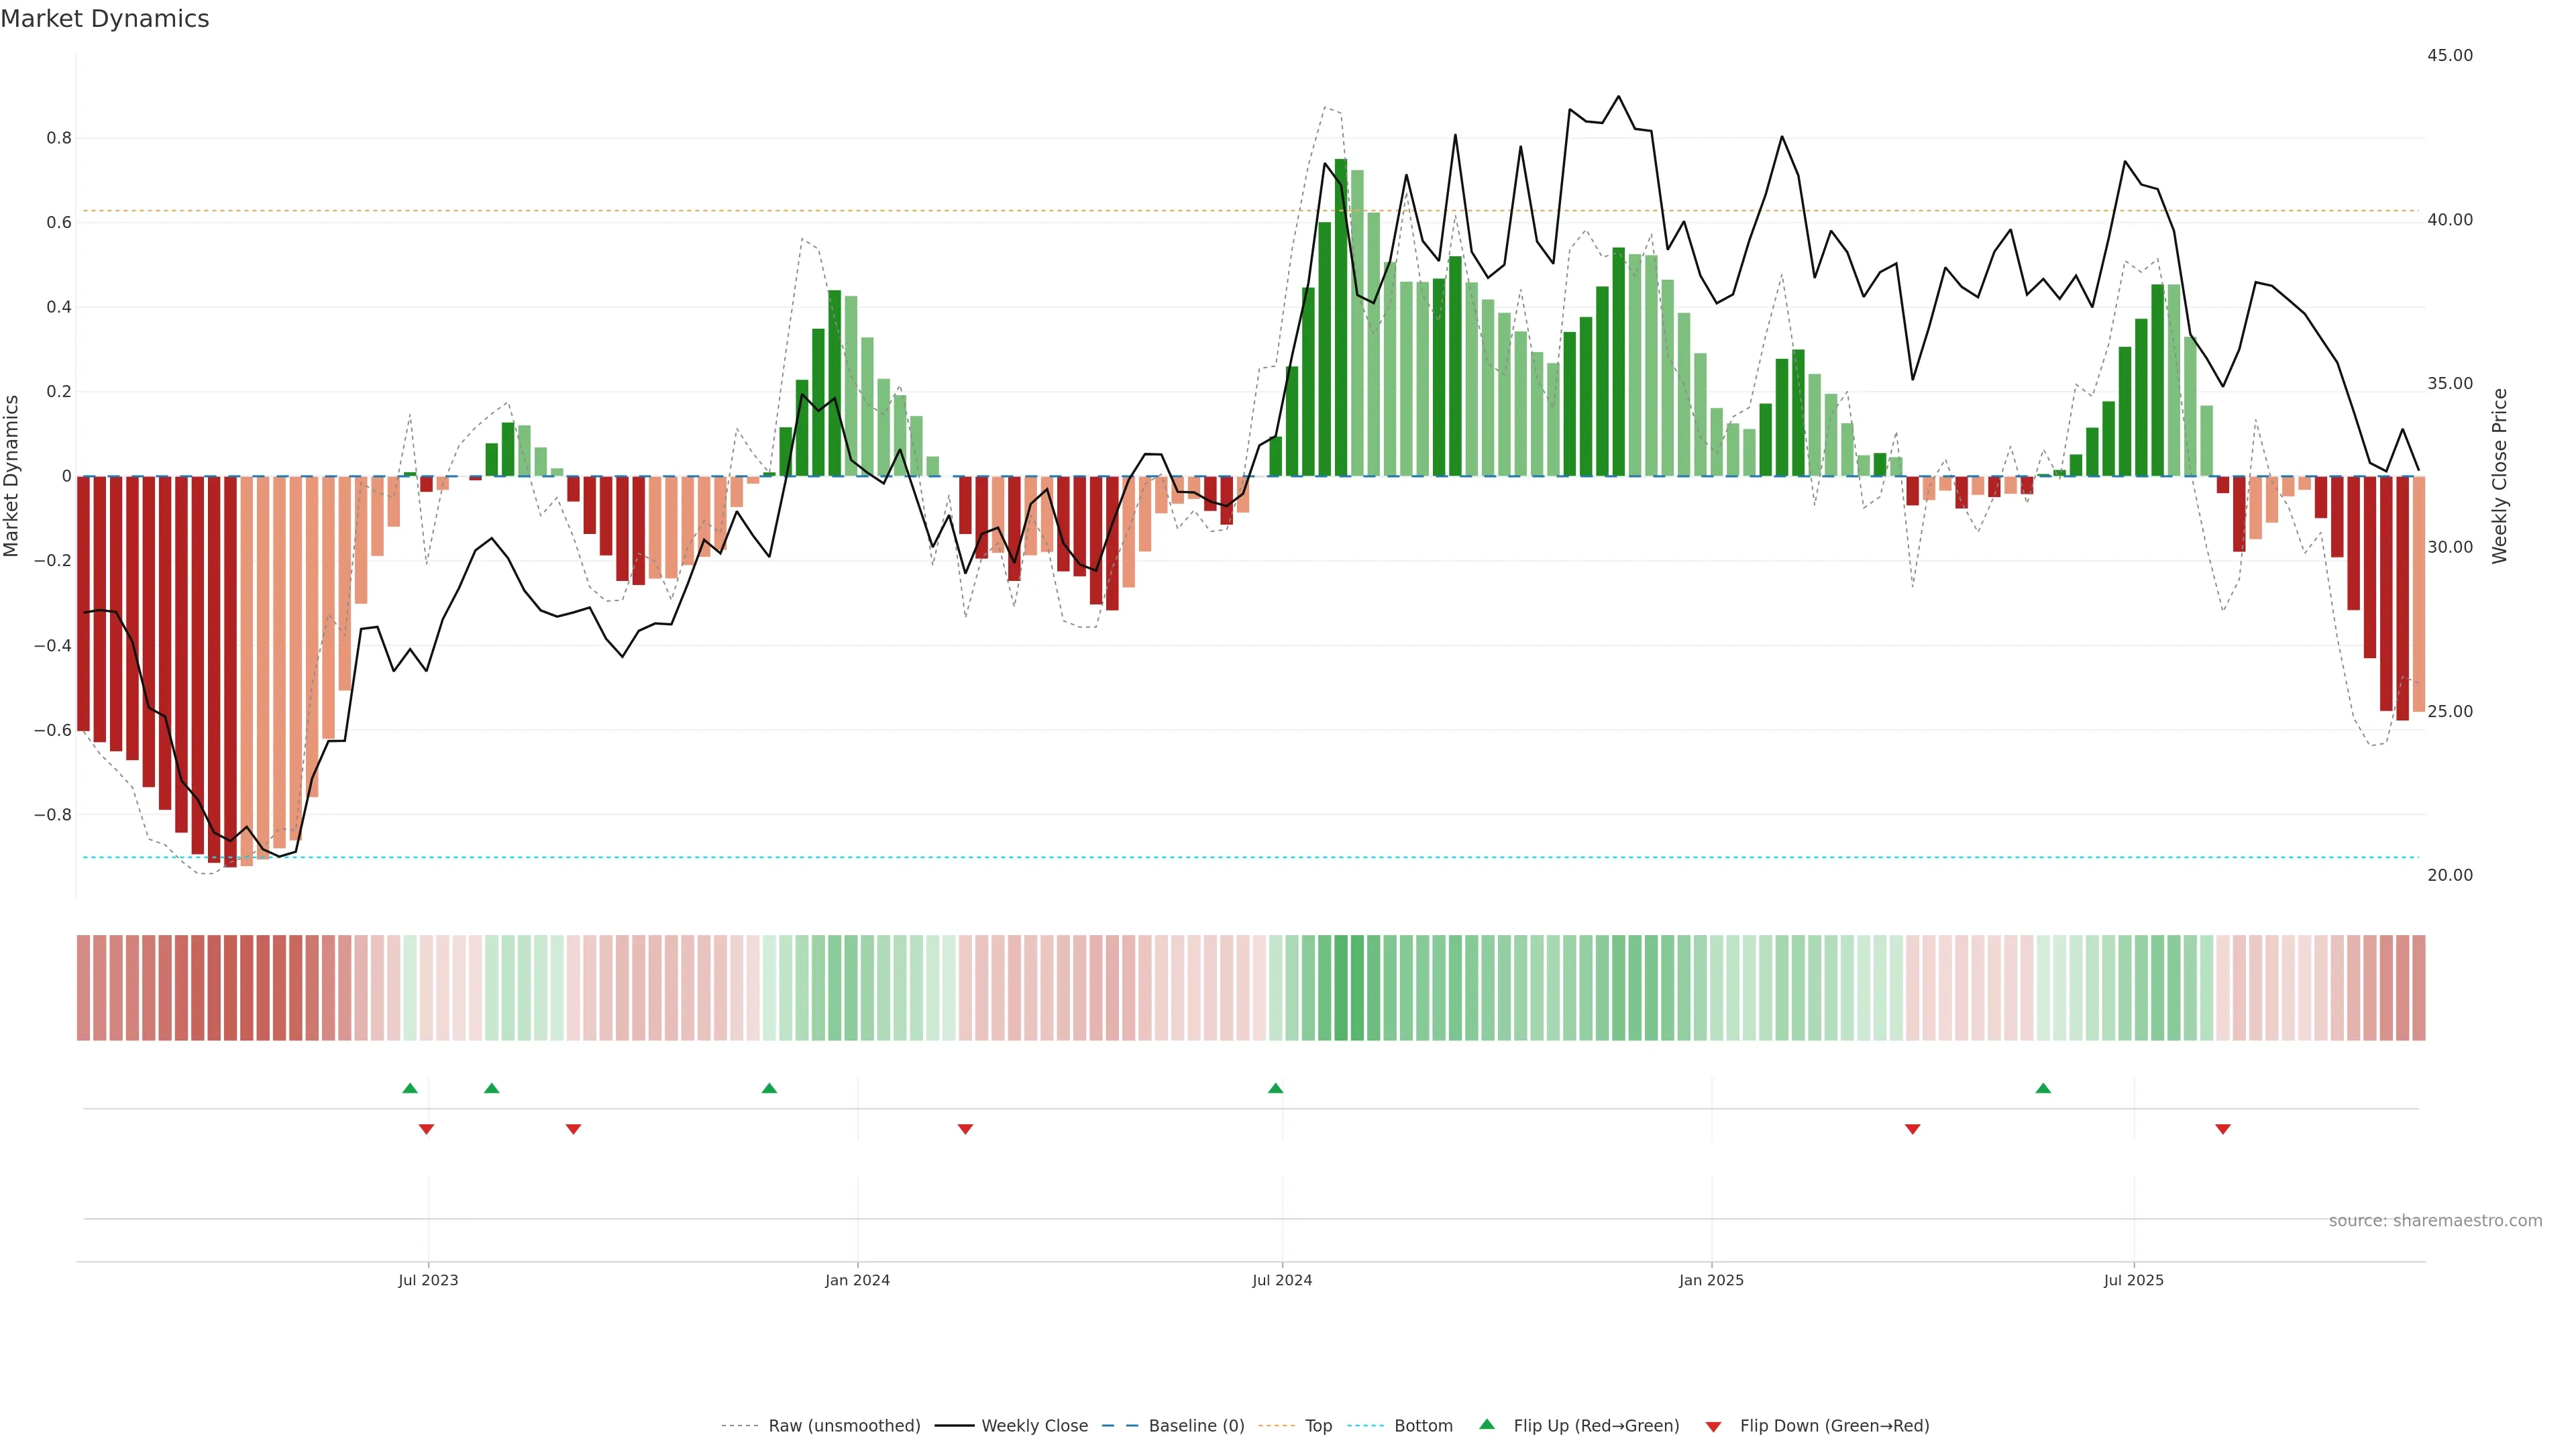
Task: Toggle the Baseline (0) legend entry
Action: click(1196, 1426)
